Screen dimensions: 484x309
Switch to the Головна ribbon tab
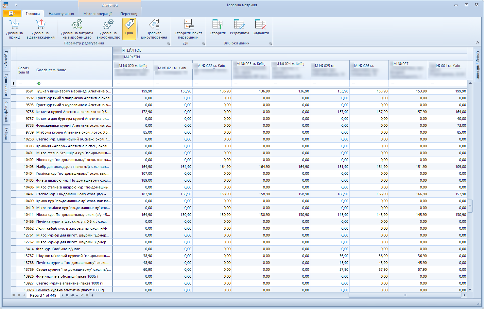(x=33, y=14)
